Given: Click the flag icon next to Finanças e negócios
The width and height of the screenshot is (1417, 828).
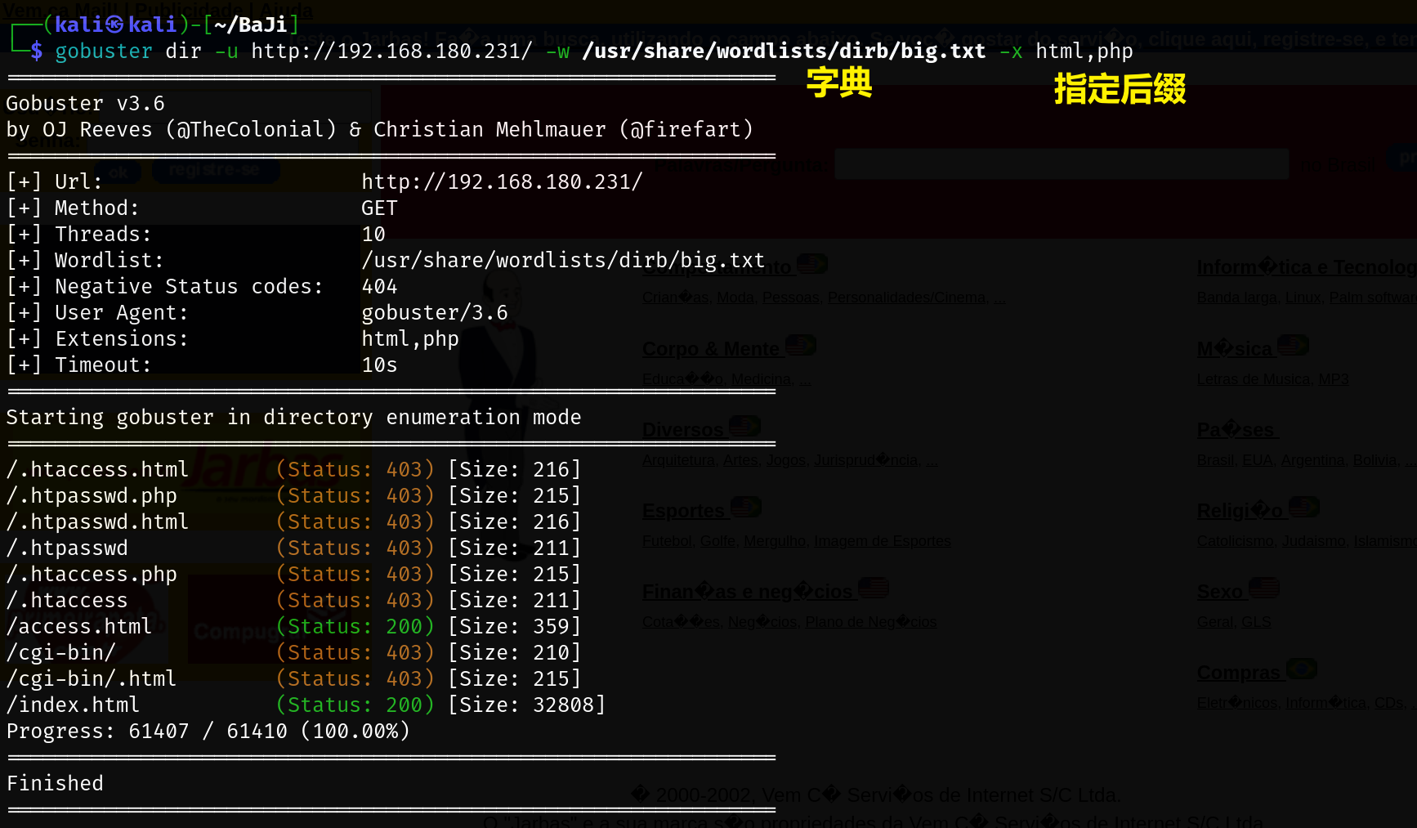Looking at the screenshot, I should [873, 588].
